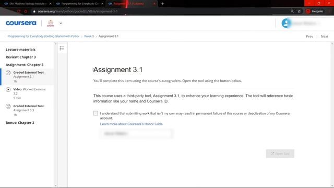334x188 pixels.
Task: Open a new browser tab
Action: point(162,4)
